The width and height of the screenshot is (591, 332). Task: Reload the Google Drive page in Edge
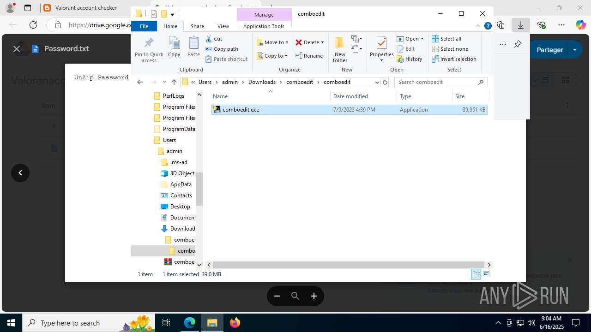click(33, 25)
